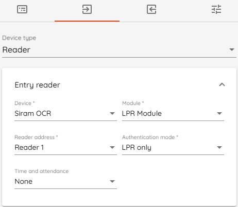The image size is (238, 207).
Task: Click the Siram OCR text value
Action: coord(33,113)
